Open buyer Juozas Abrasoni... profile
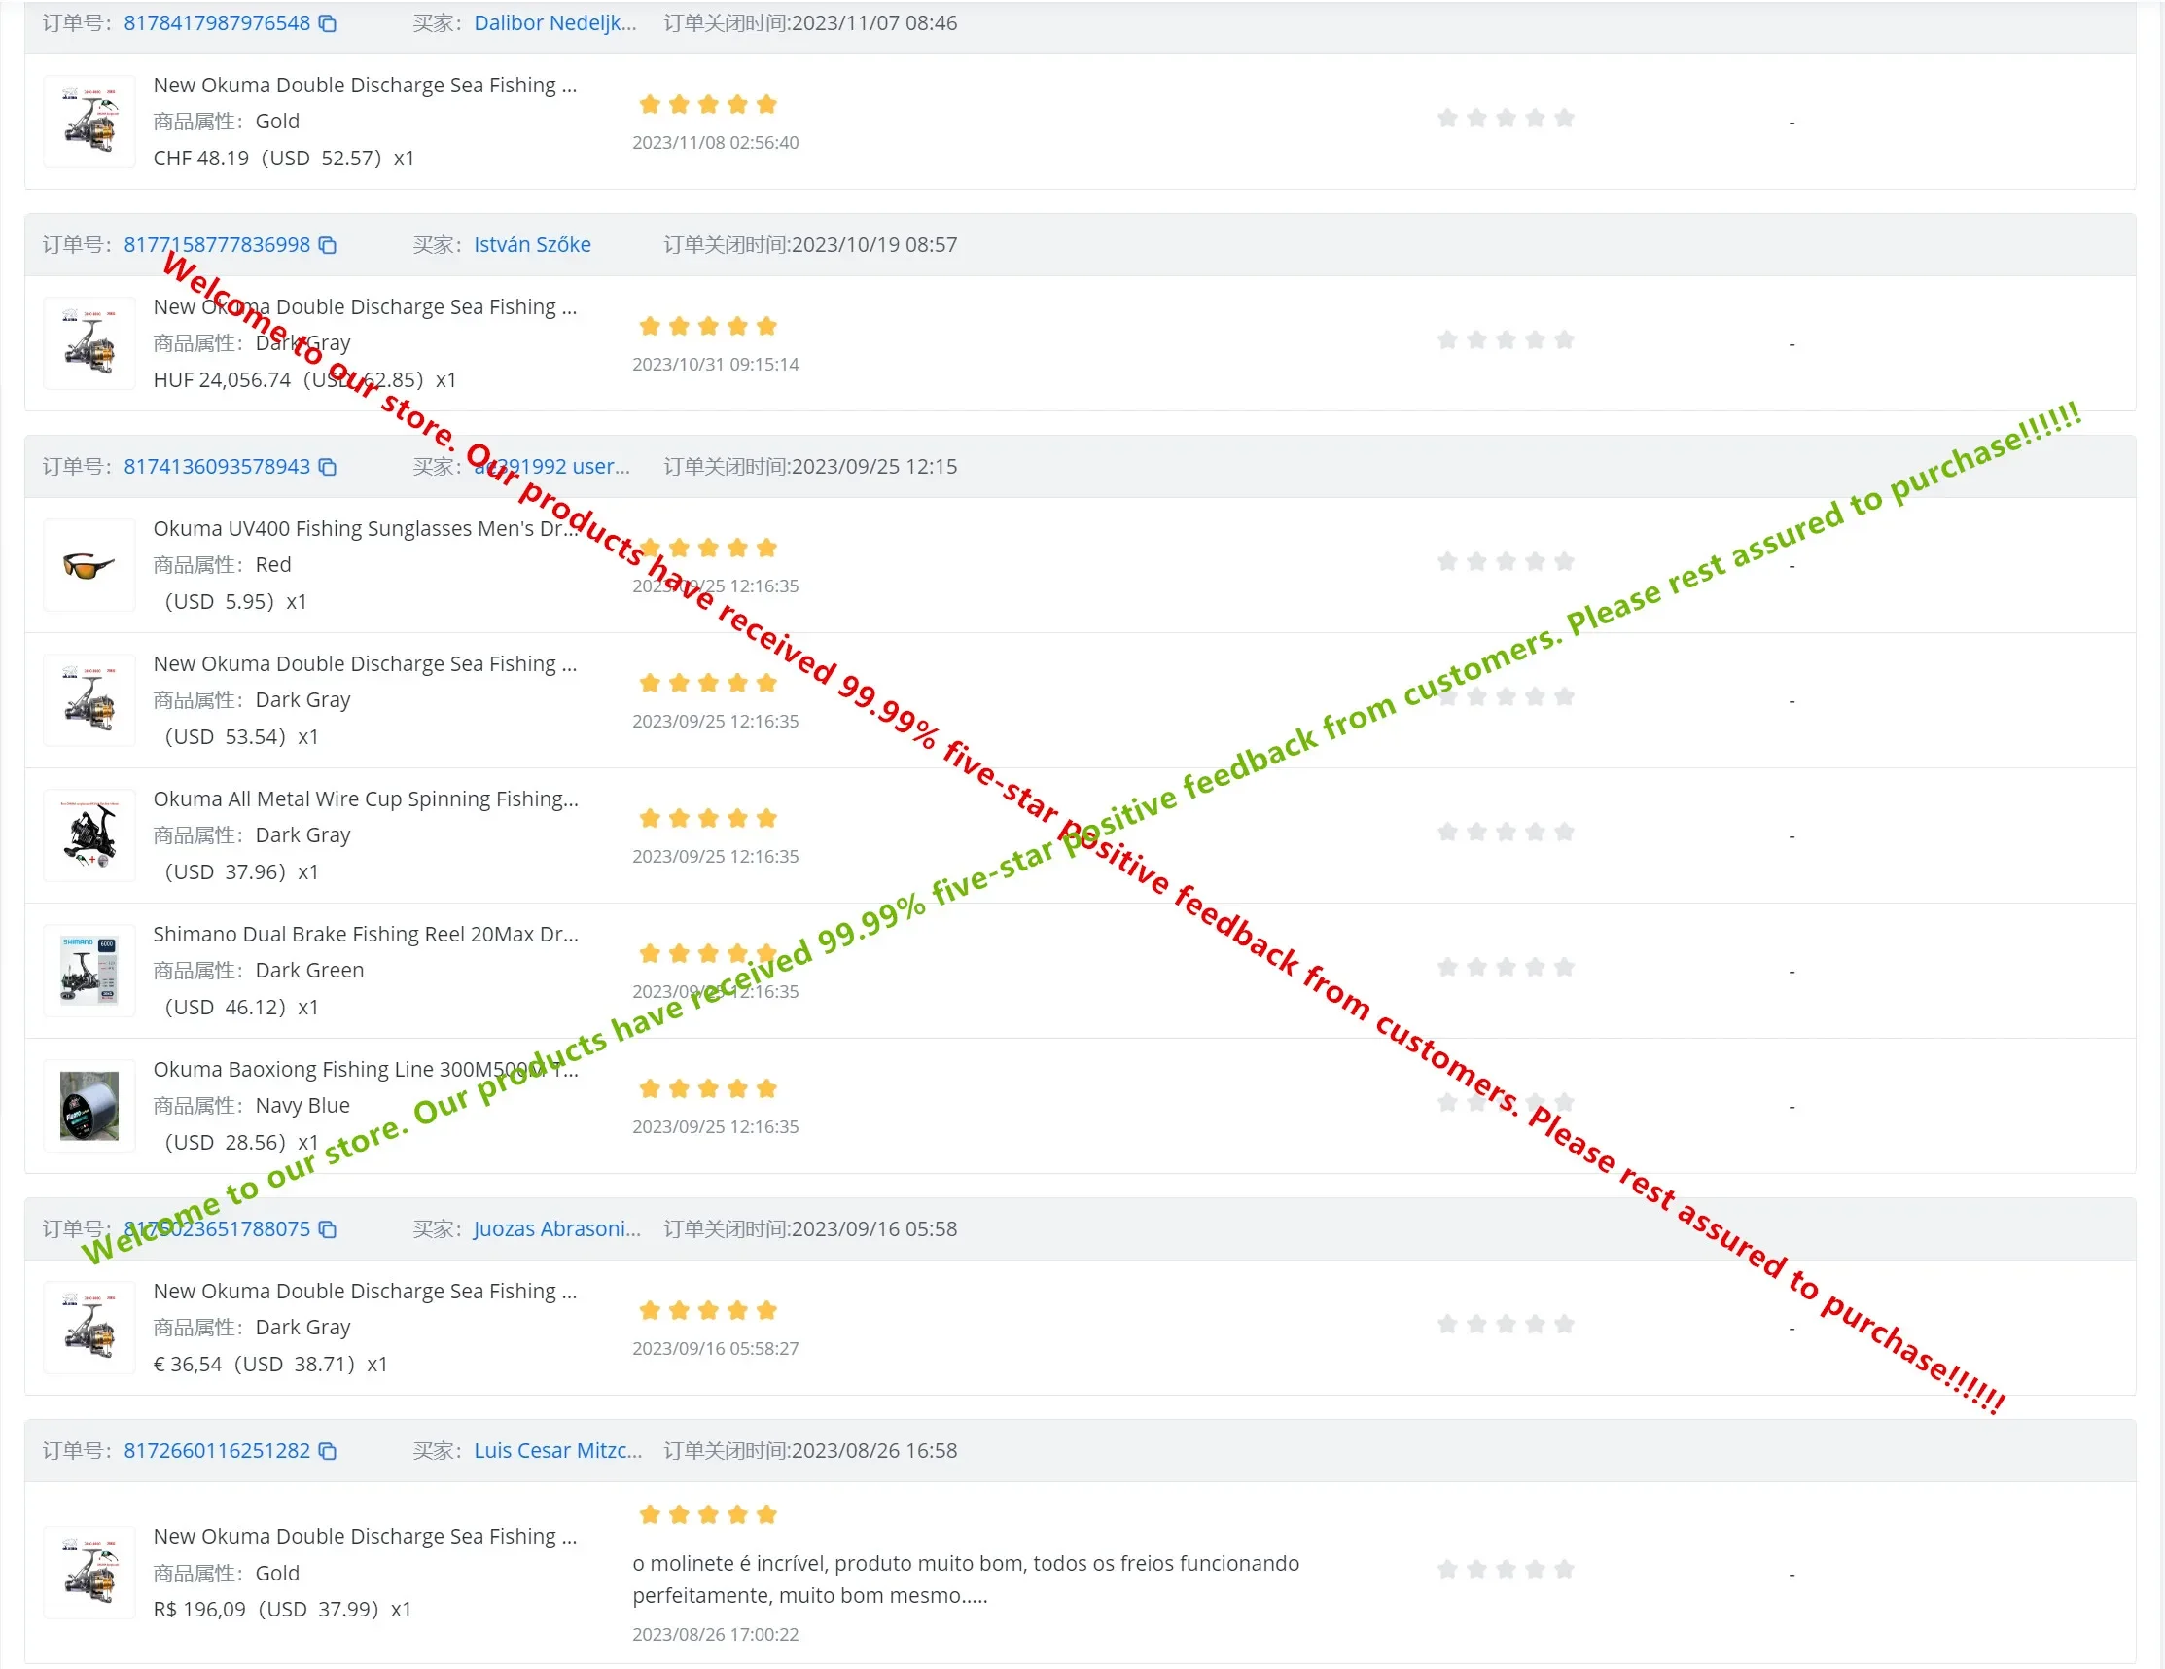 [556, 1229]
